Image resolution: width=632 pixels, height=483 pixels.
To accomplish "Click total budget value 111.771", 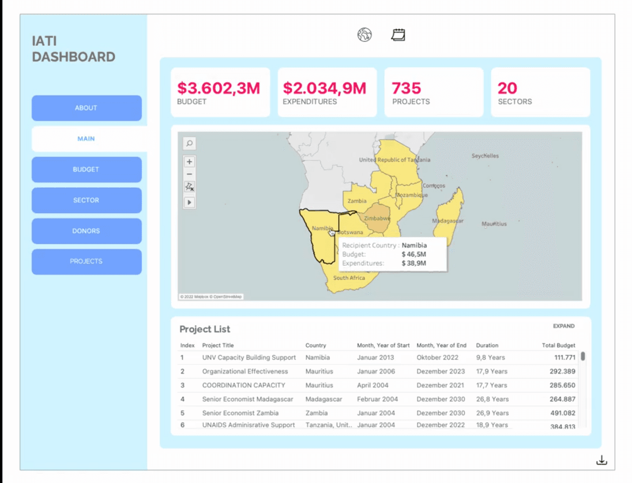I will coord(565,358).
